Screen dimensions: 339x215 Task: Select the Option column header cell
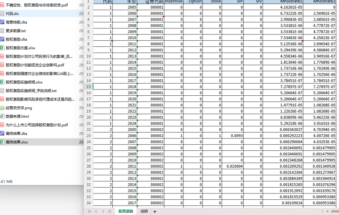pyautogui.click(x=193, y=2)
